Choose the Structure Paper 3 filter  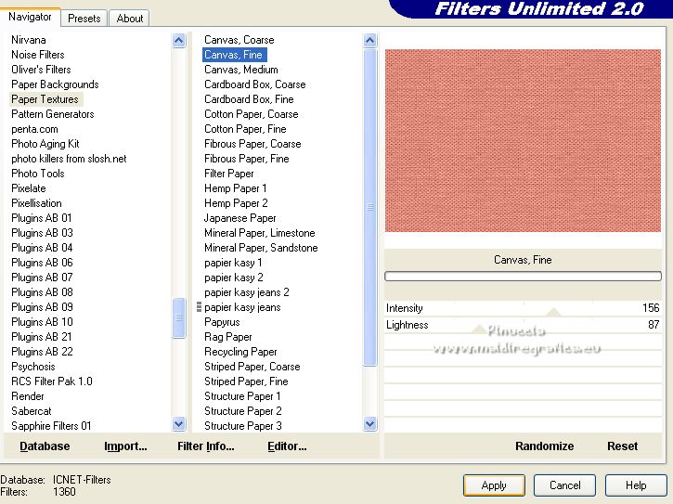click(243, 426)
